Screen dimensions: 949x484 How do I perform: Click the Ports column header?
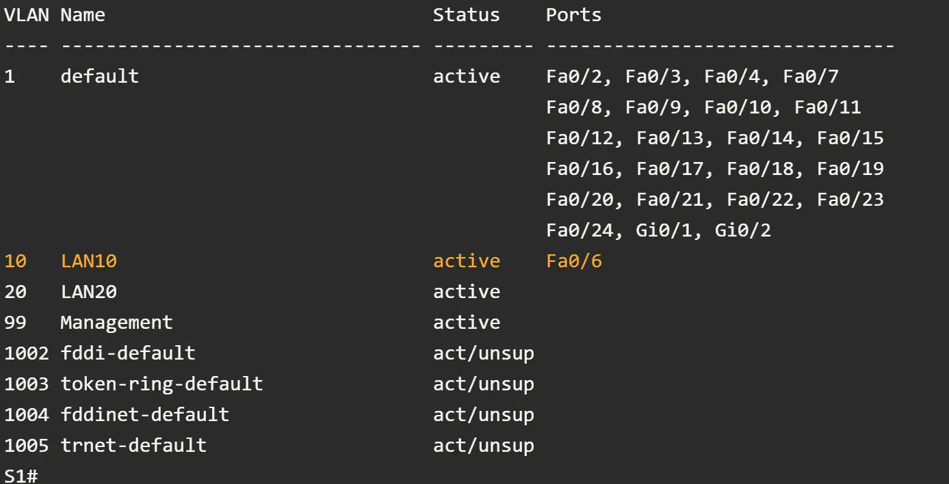[x=574, y=15]
